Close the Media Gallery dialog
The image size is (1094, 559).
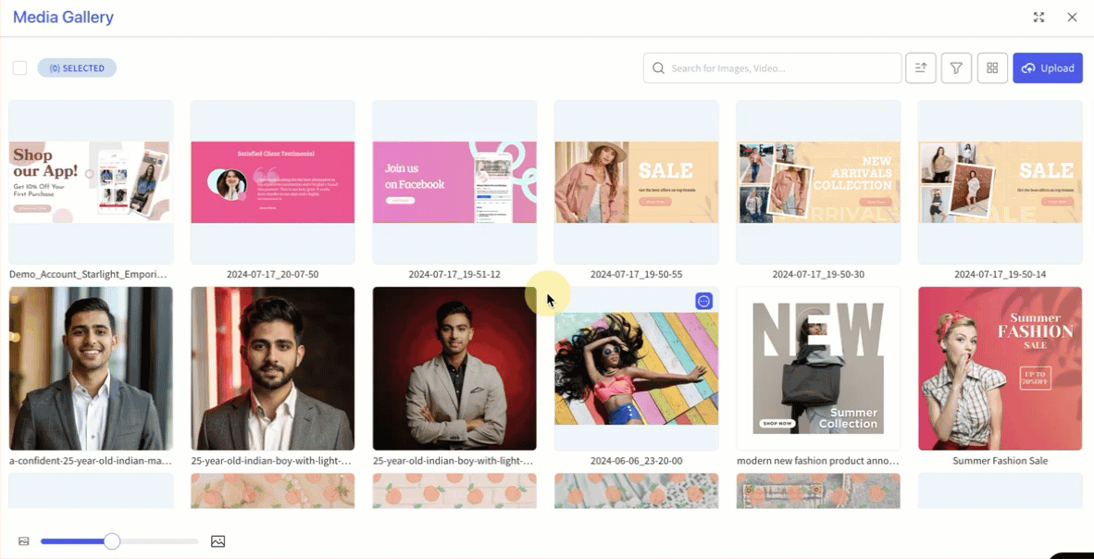tap(1072, 18)
